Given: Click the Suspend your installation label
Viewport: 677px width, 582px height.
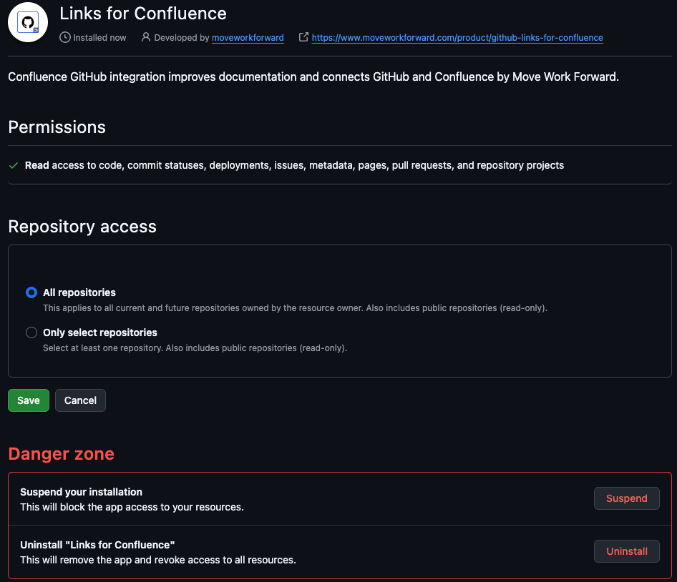Looking at the screenshot, I should coord(81,492).
